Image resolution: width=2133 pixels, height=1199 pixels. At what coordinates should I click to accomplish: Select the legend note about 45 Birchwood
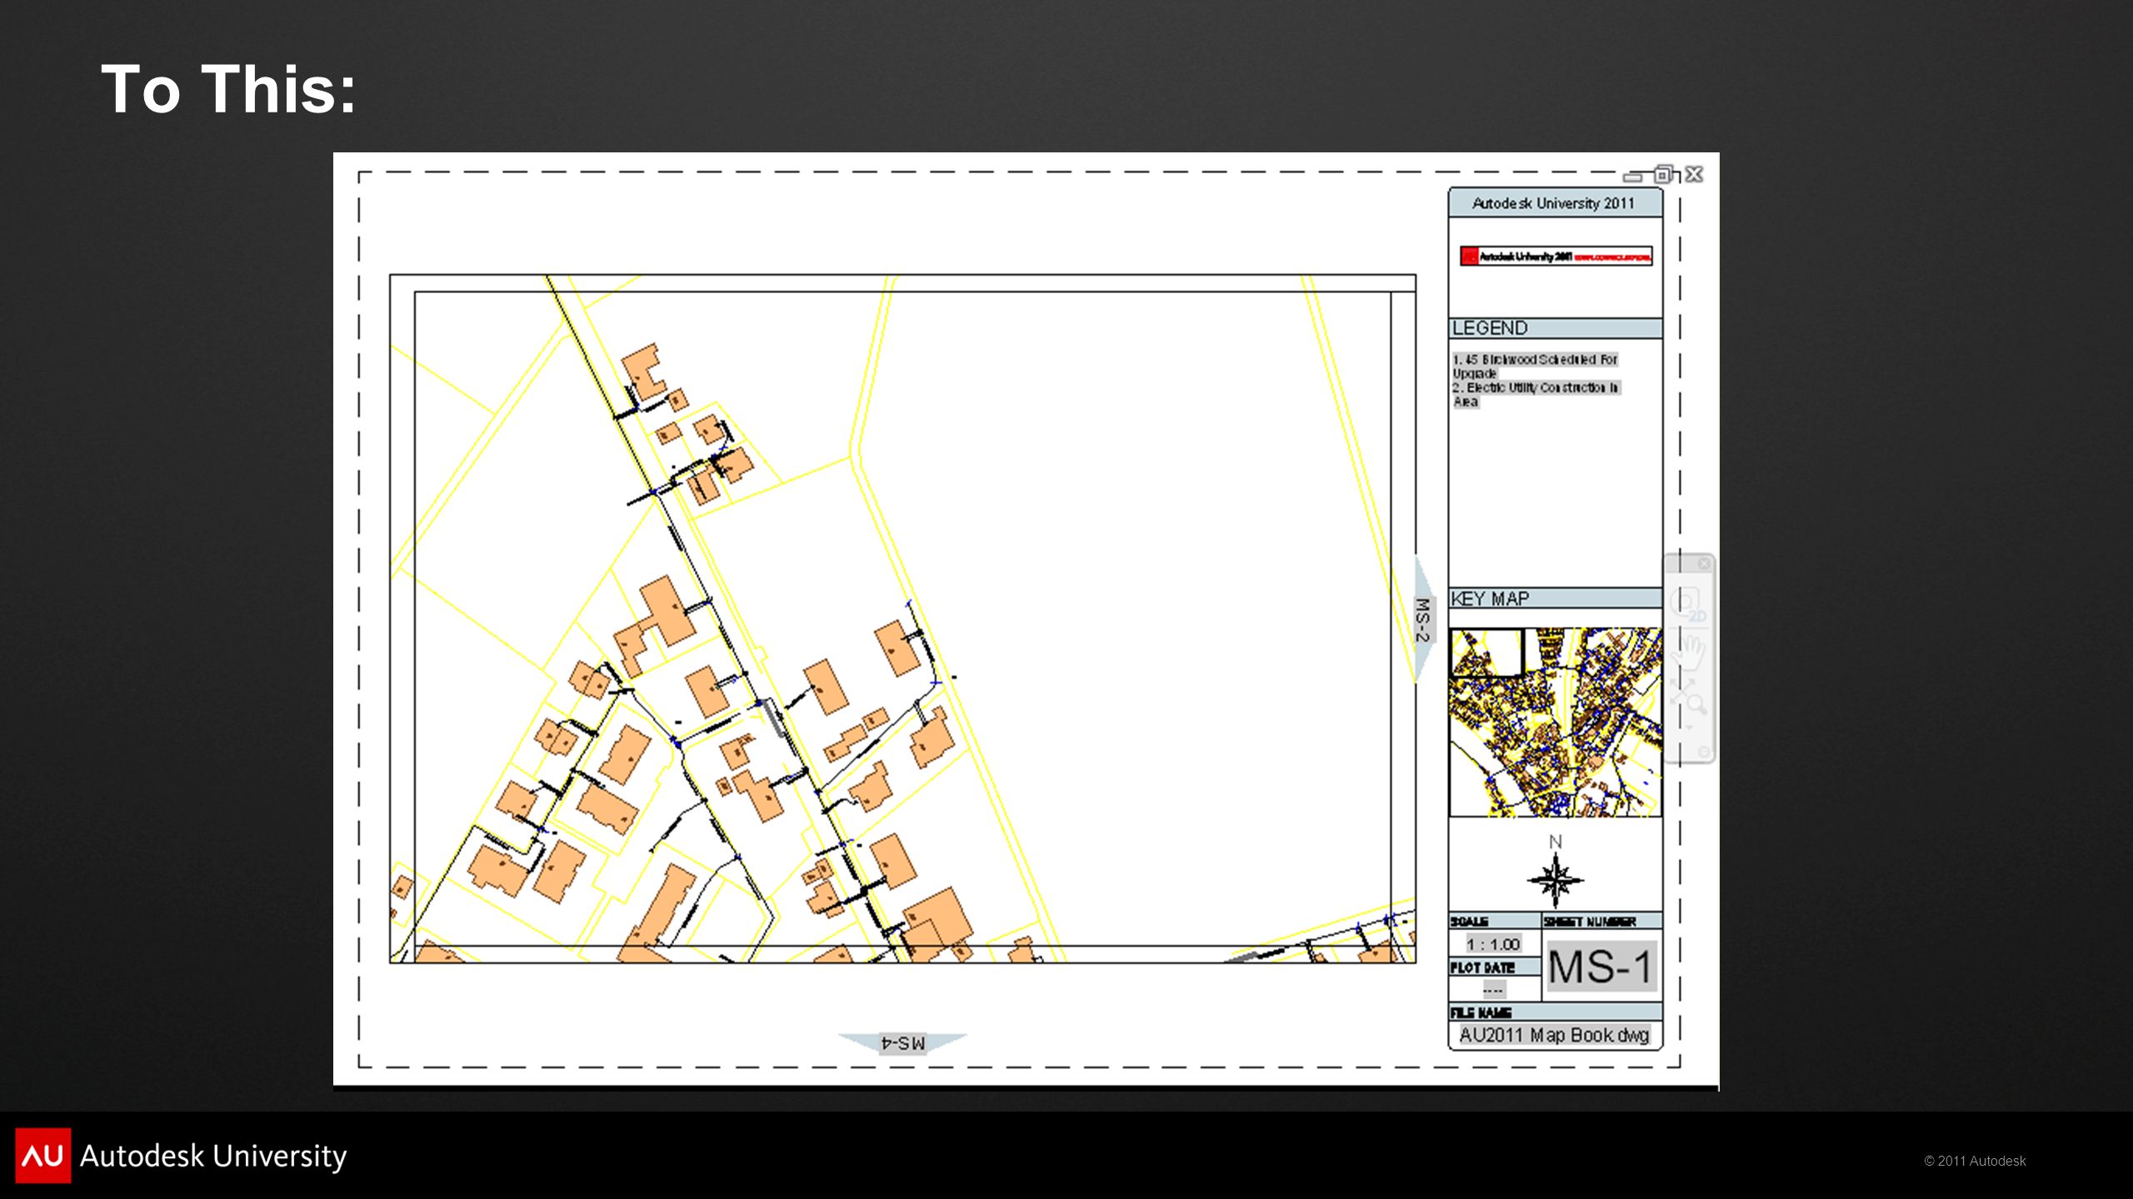(x=1535, y=366)
